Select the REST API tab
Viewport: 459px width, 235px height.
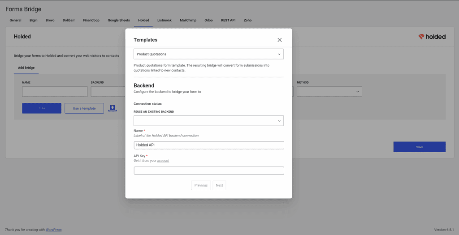[x=228, y=20]
